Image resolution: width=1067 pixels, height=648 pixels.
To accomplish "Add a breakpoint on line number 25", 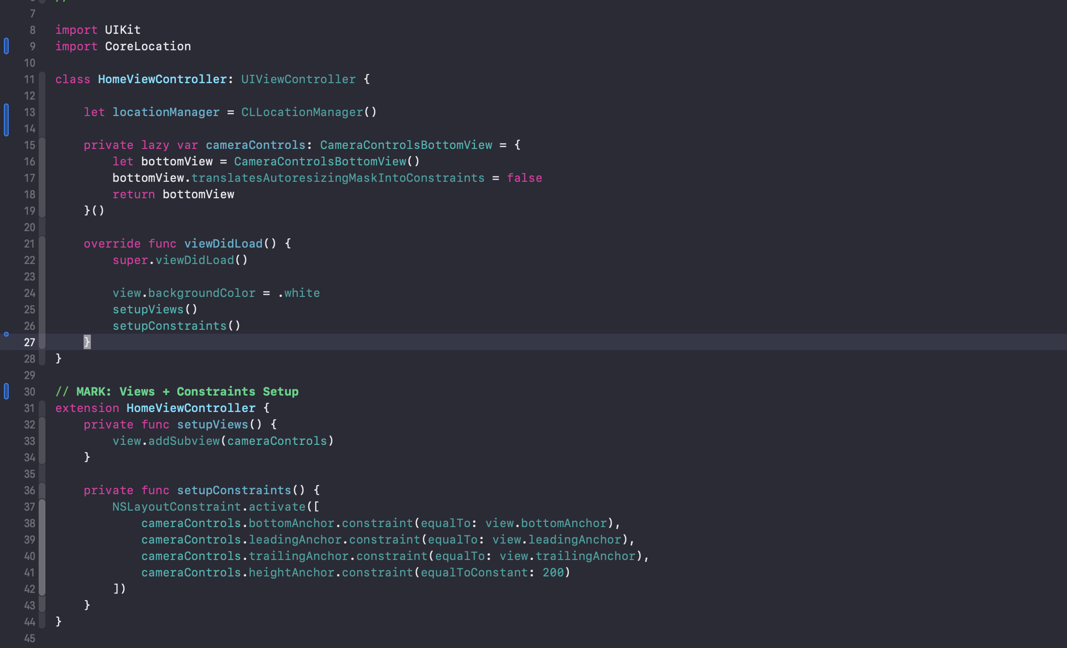I will click(29, 309).
